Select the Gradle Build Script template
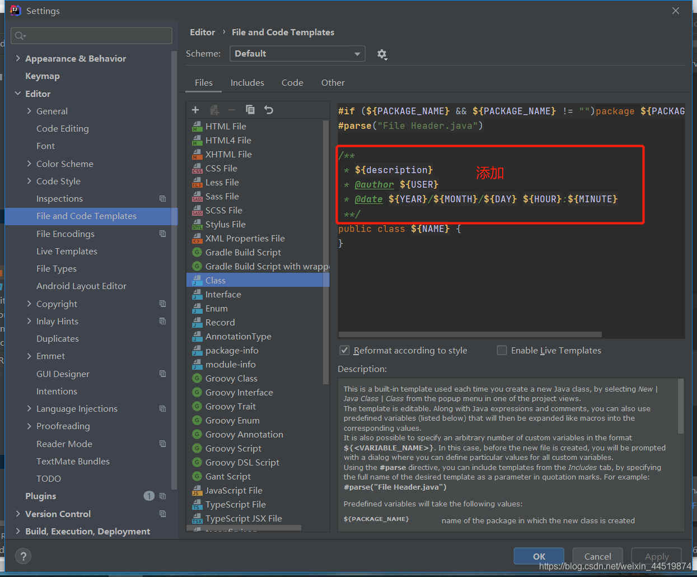The width and height of the screenshot is (697, 577). [243, 253]
